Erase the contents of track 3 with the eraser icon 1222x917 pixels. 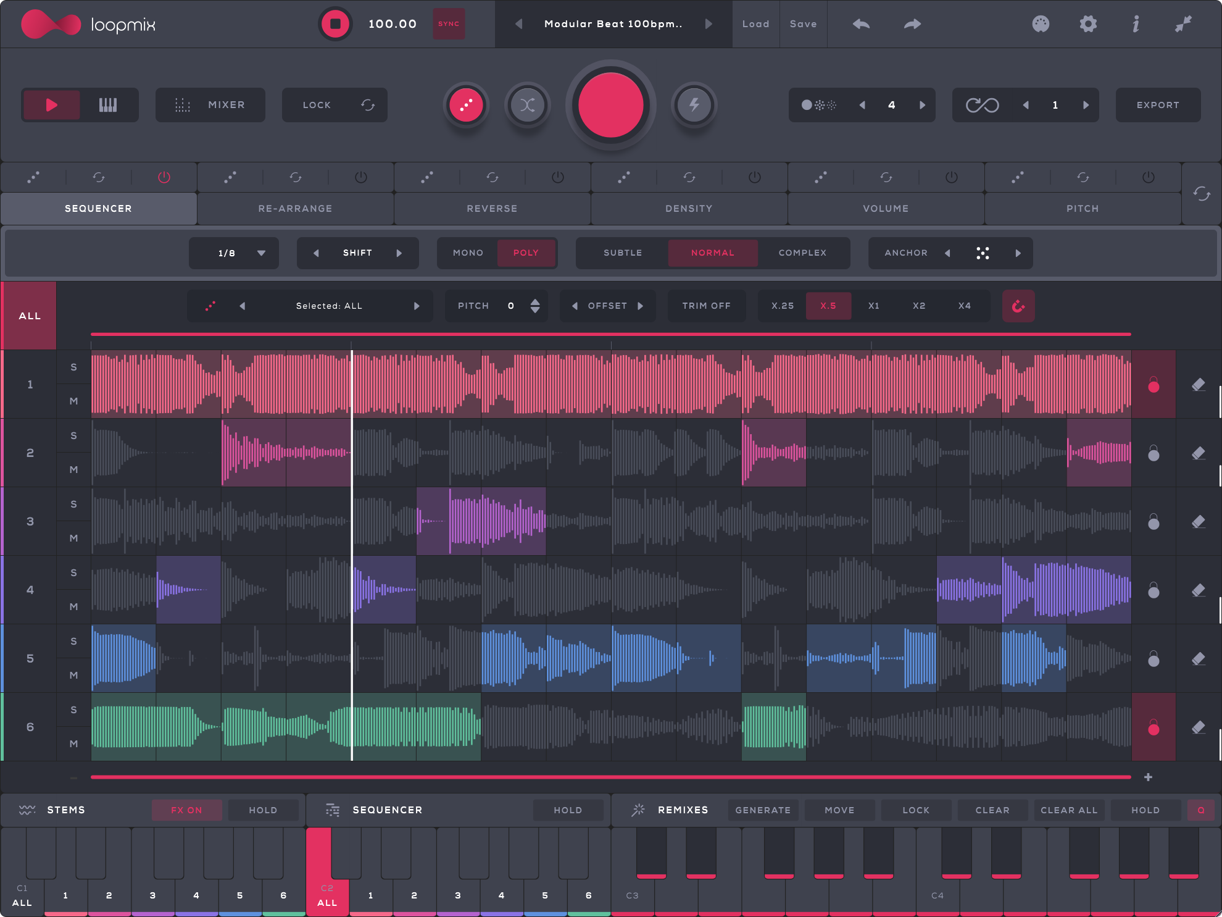point(1199,522)
